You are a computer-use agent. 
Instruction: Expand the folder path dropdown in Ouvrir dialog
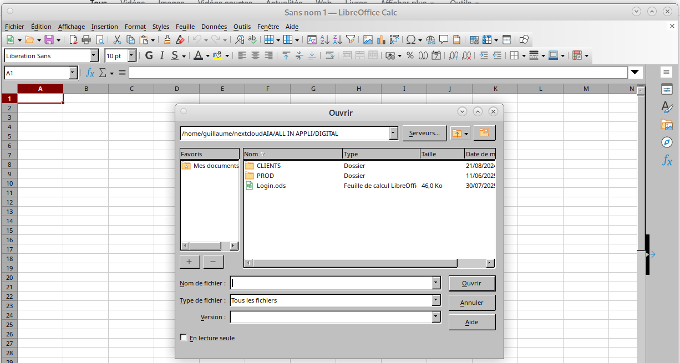click(394, 133)
